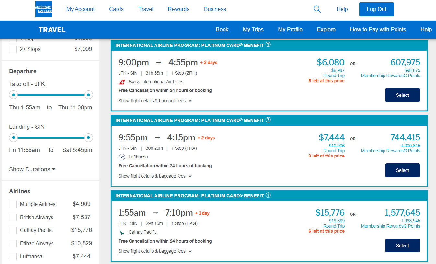Click '5 left at this price' text
This screenshot has width=436, height=264.
[327, 81]
